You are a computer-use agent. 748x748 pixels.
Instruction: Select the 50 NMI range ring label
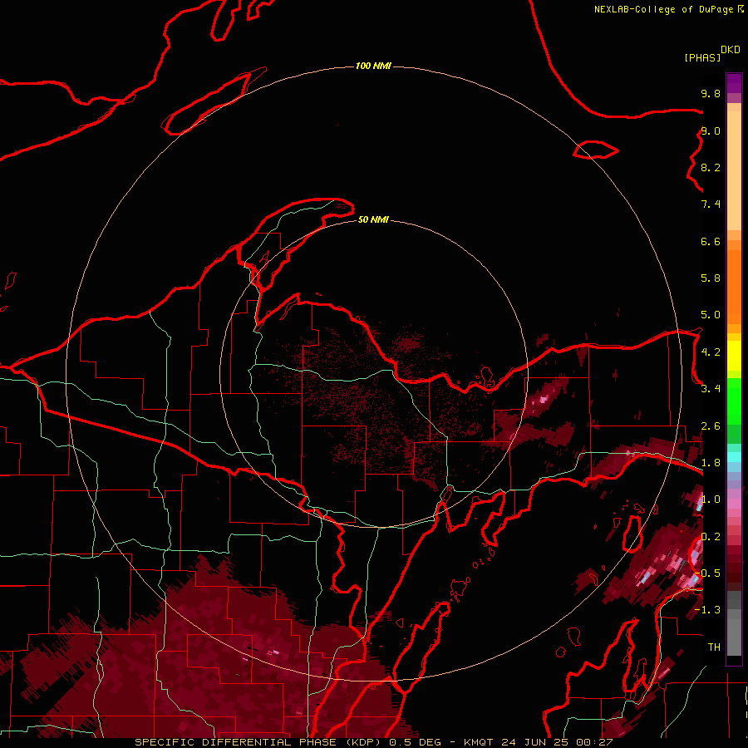click(373, 219)
